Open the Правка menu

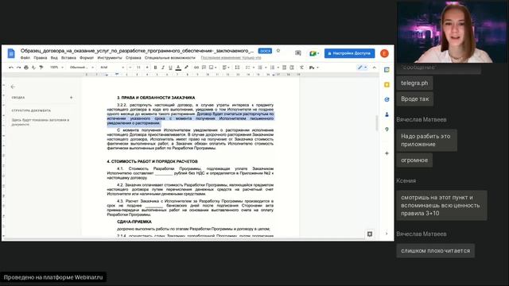click(x=41, y=58)
